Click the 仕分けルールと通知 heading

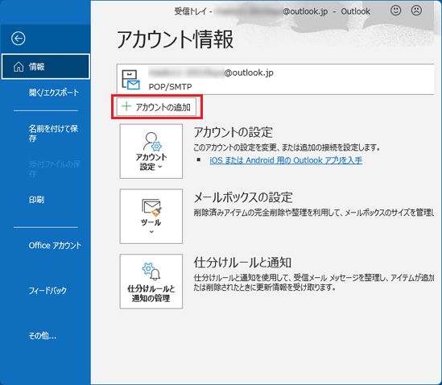[x=242, y=263]
